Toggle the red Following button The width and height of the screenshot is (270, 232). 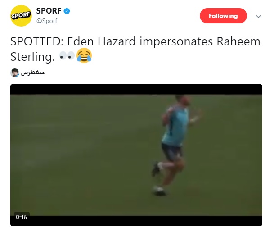tap(223, 16)
